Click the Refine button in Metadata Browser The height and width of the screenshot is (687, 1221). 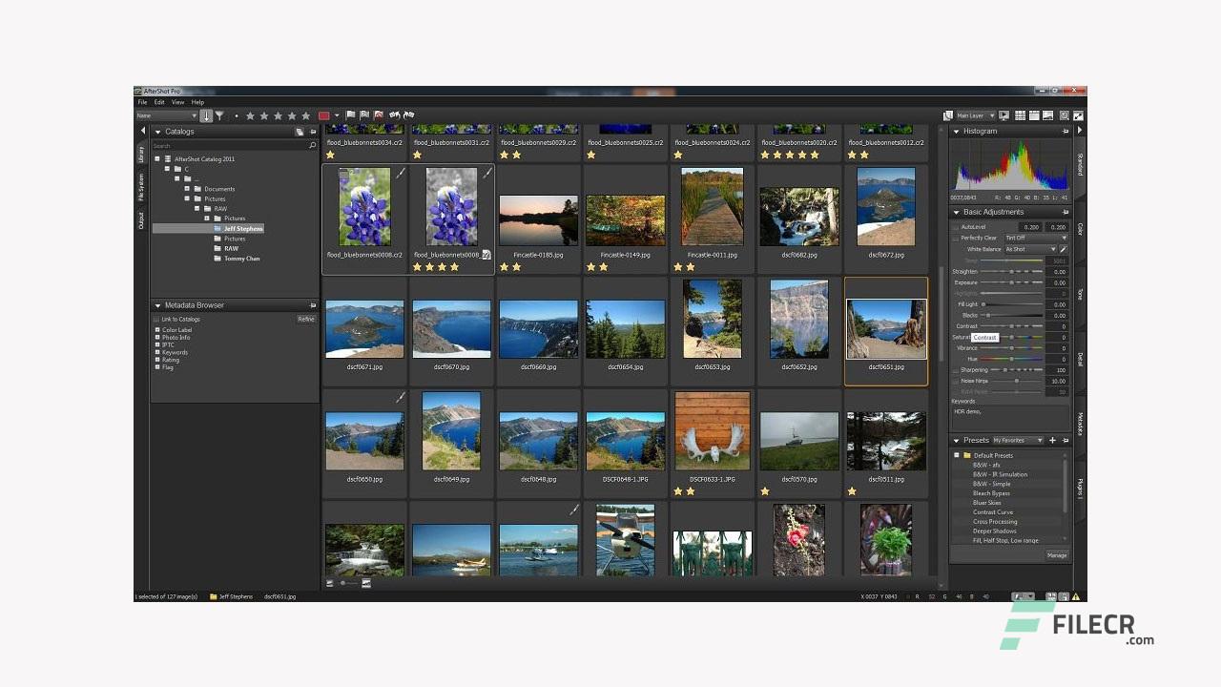point(305,319)
